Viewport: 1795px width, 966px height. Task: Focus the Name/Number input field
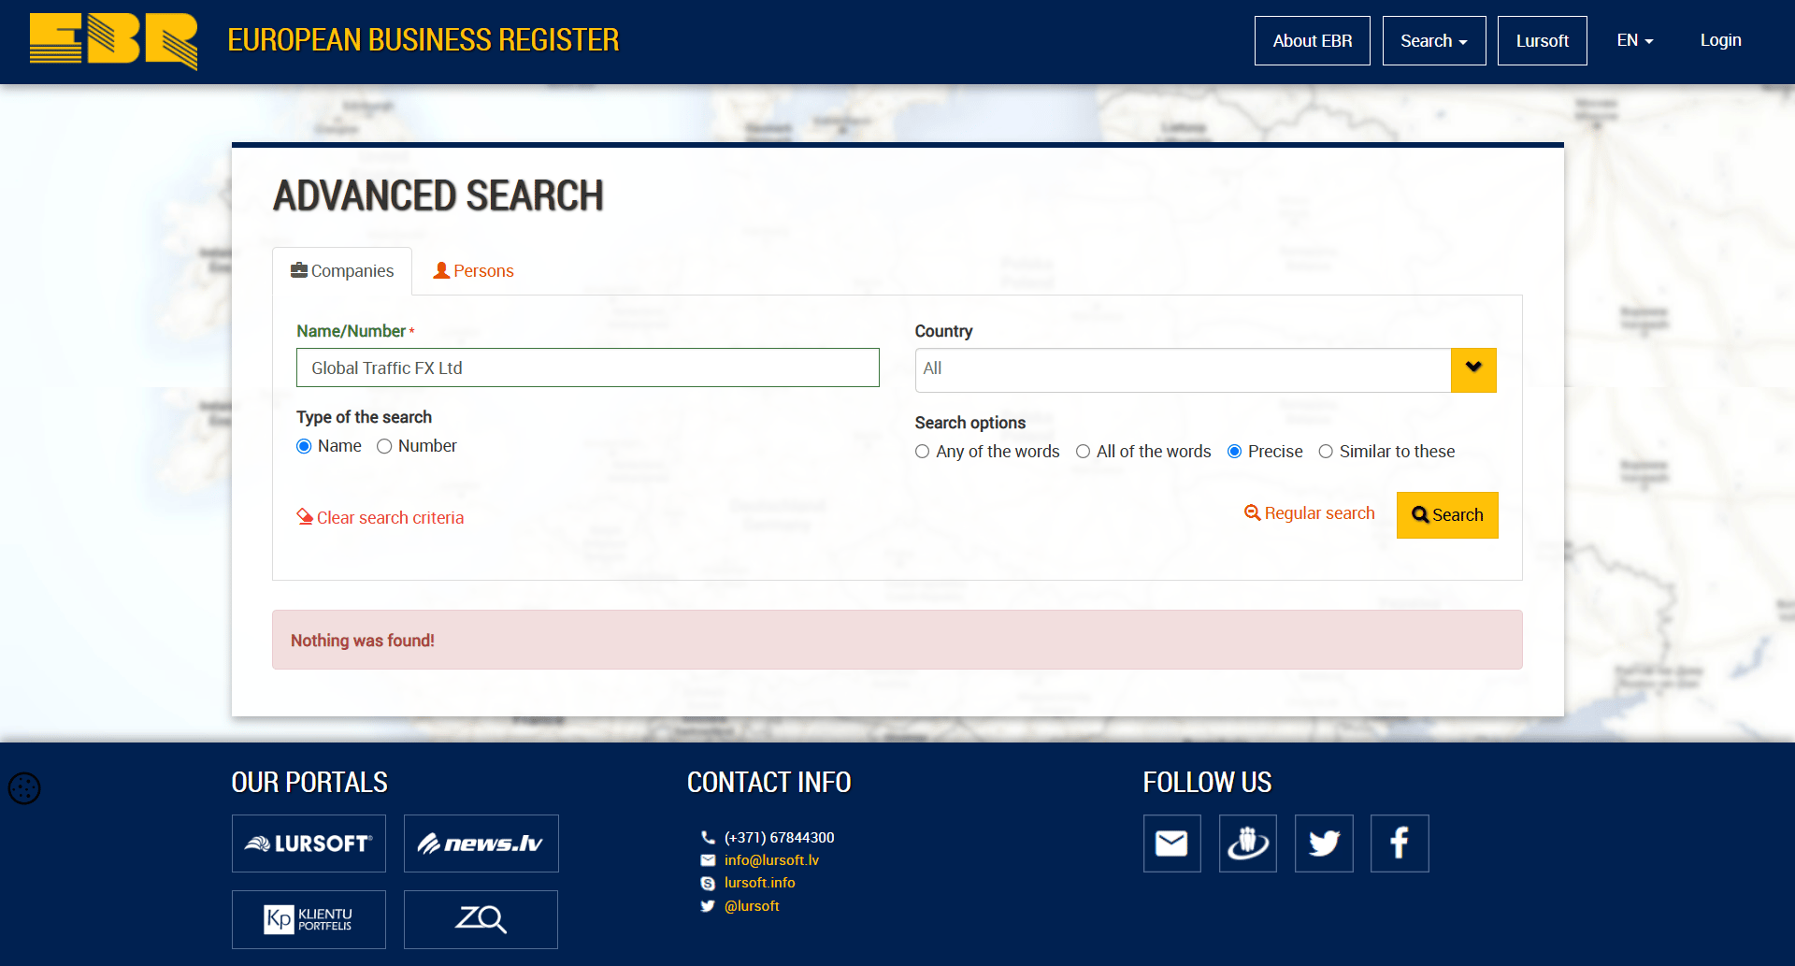coord(588,368)
